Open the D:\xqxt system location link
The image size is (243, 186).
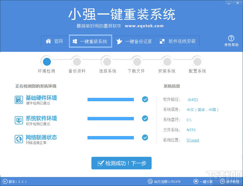(x=193, y=140)
